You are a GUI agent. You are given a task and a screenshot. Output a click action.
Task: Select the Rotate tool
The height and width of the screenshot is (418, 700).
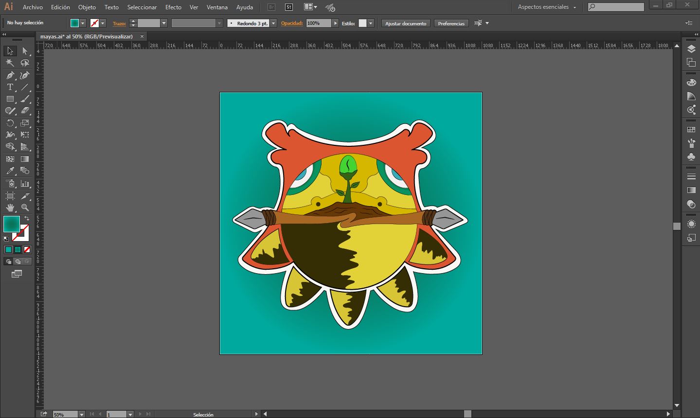pyautogui.click(x=10, y=123)
